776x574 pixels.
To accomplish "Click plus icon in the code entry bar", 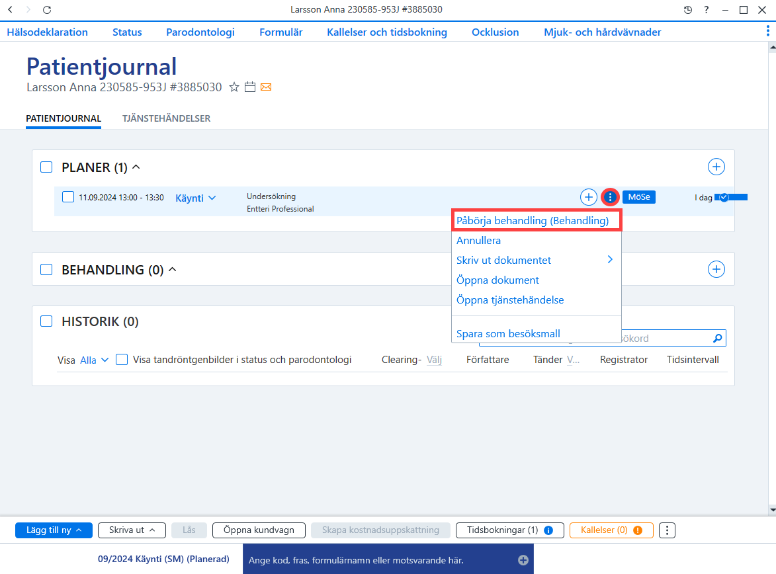I will coord(523,560).
